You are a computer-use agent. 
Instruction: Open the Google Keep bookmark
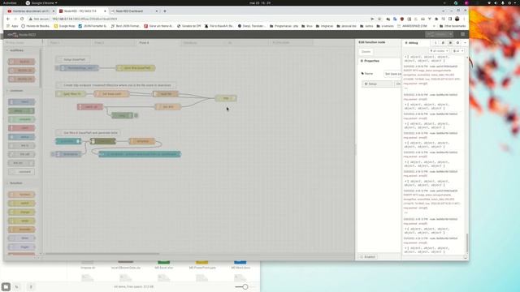click(x=65, y=26)
